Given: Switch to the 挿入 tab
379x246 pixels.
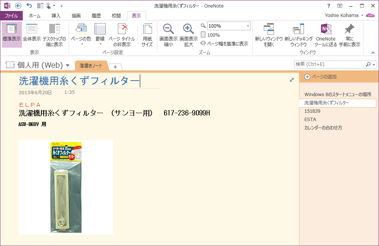Looking at the screenshot, I should [56, 16].
